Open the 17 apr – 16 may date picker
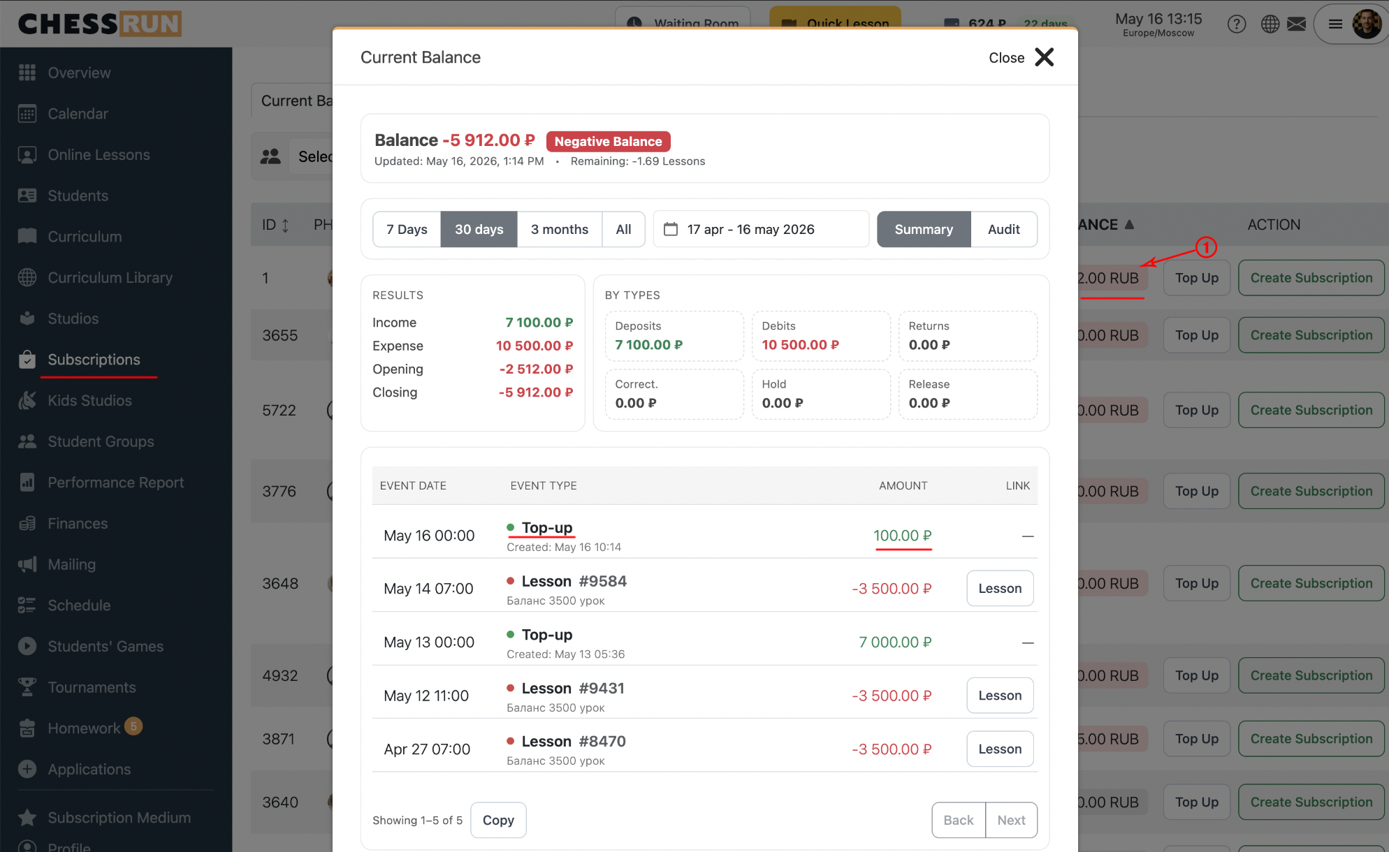The height and width of the screenshot is (852, 1389). click(x=761, y=229)
